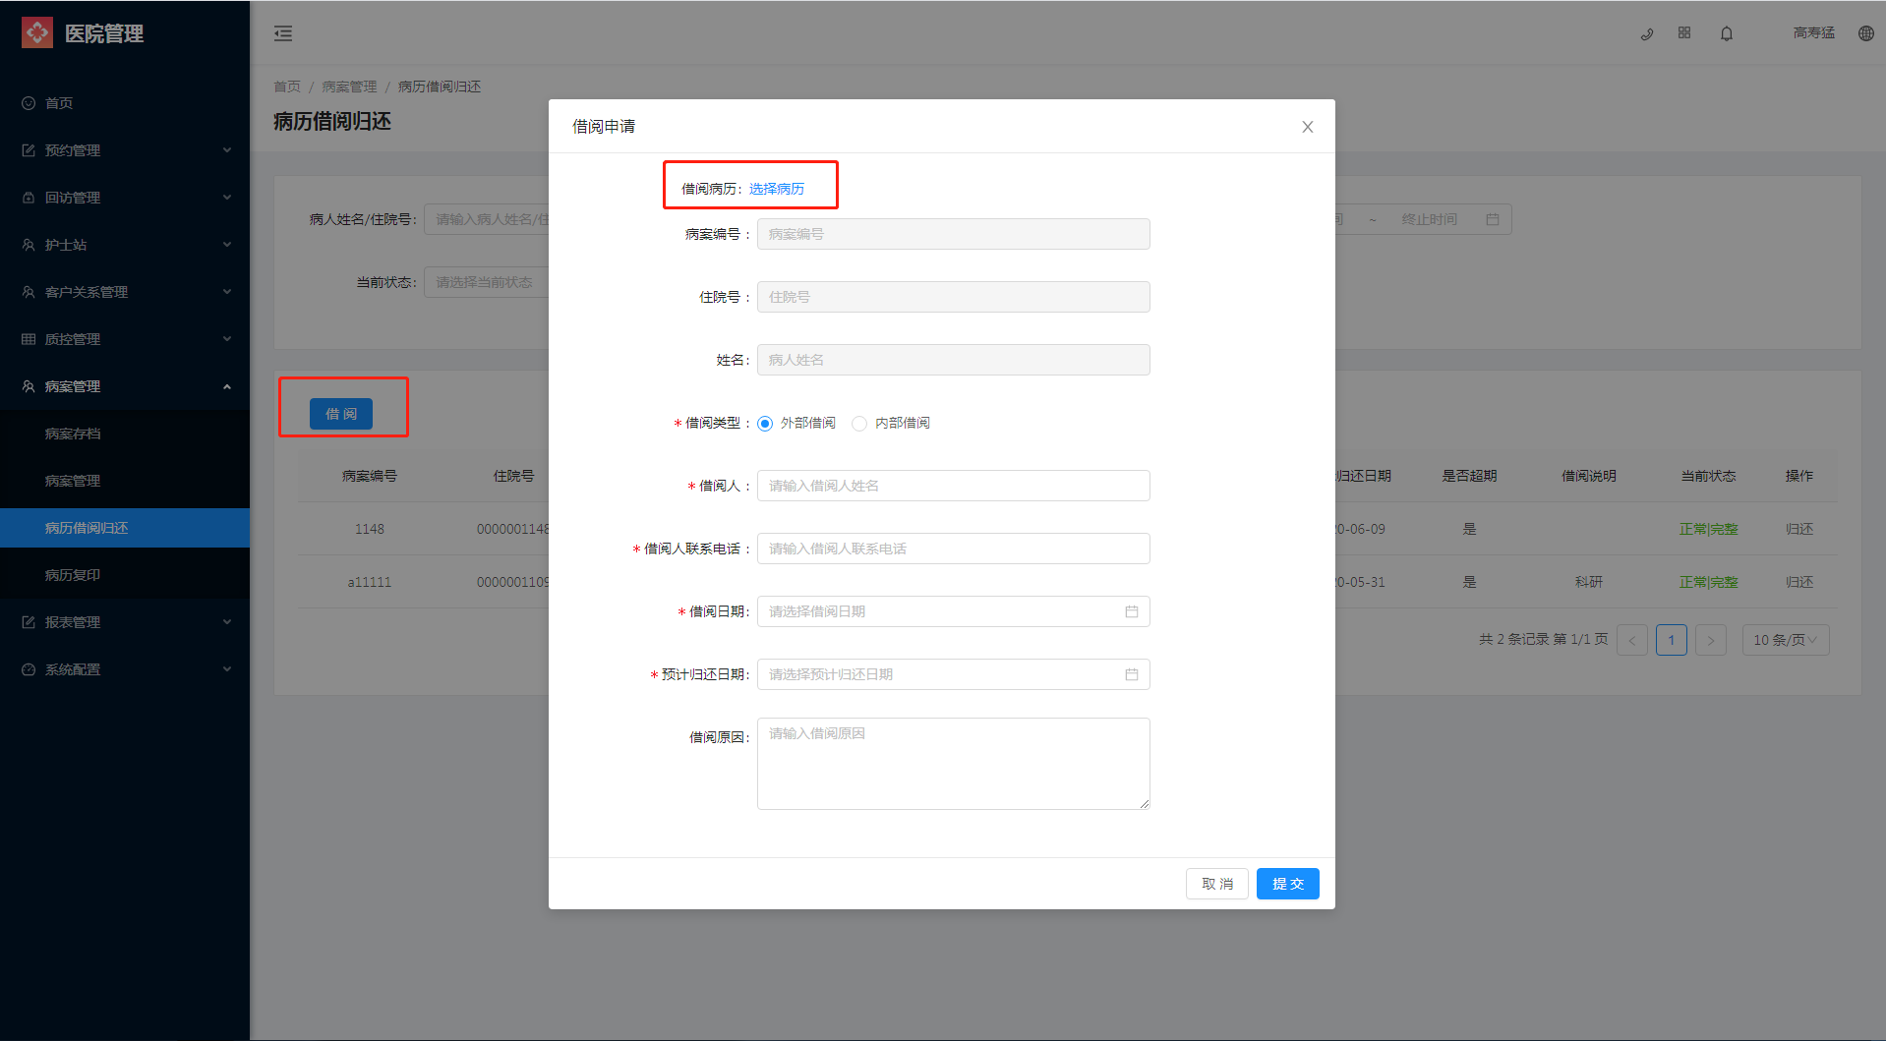Click 病案管理 breadcrumb link

[349, 87]
